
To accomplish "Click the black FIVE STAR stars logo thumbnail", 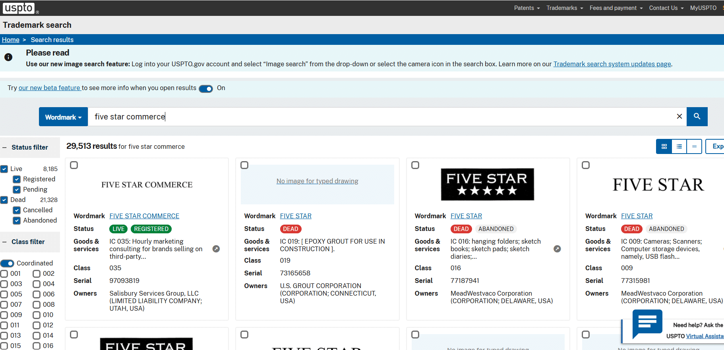I will [x=488, y=185].
